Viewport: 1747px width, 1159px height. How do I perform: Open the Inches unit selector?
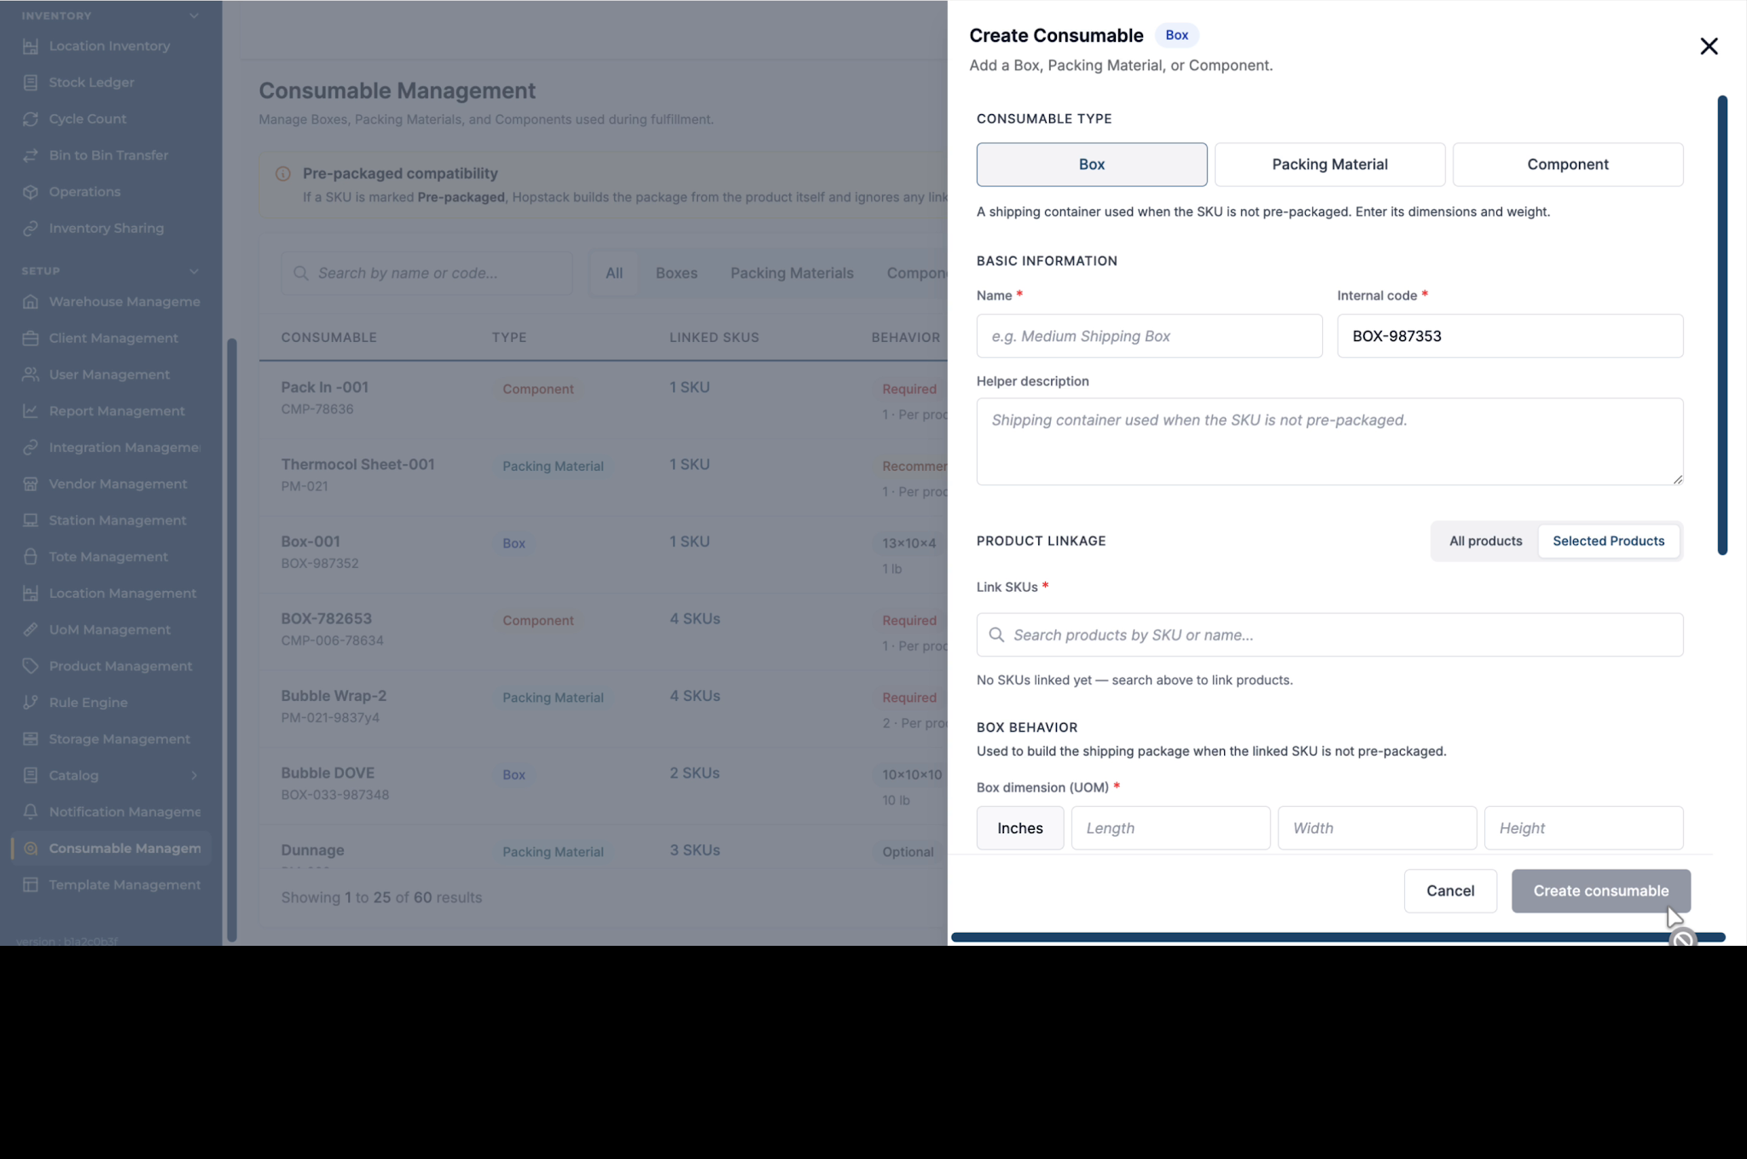tap(1020, 828)
